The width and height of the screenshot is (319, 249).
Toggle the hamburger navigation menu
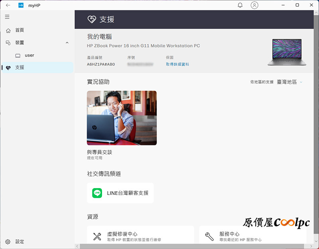[x=7, y=17]
